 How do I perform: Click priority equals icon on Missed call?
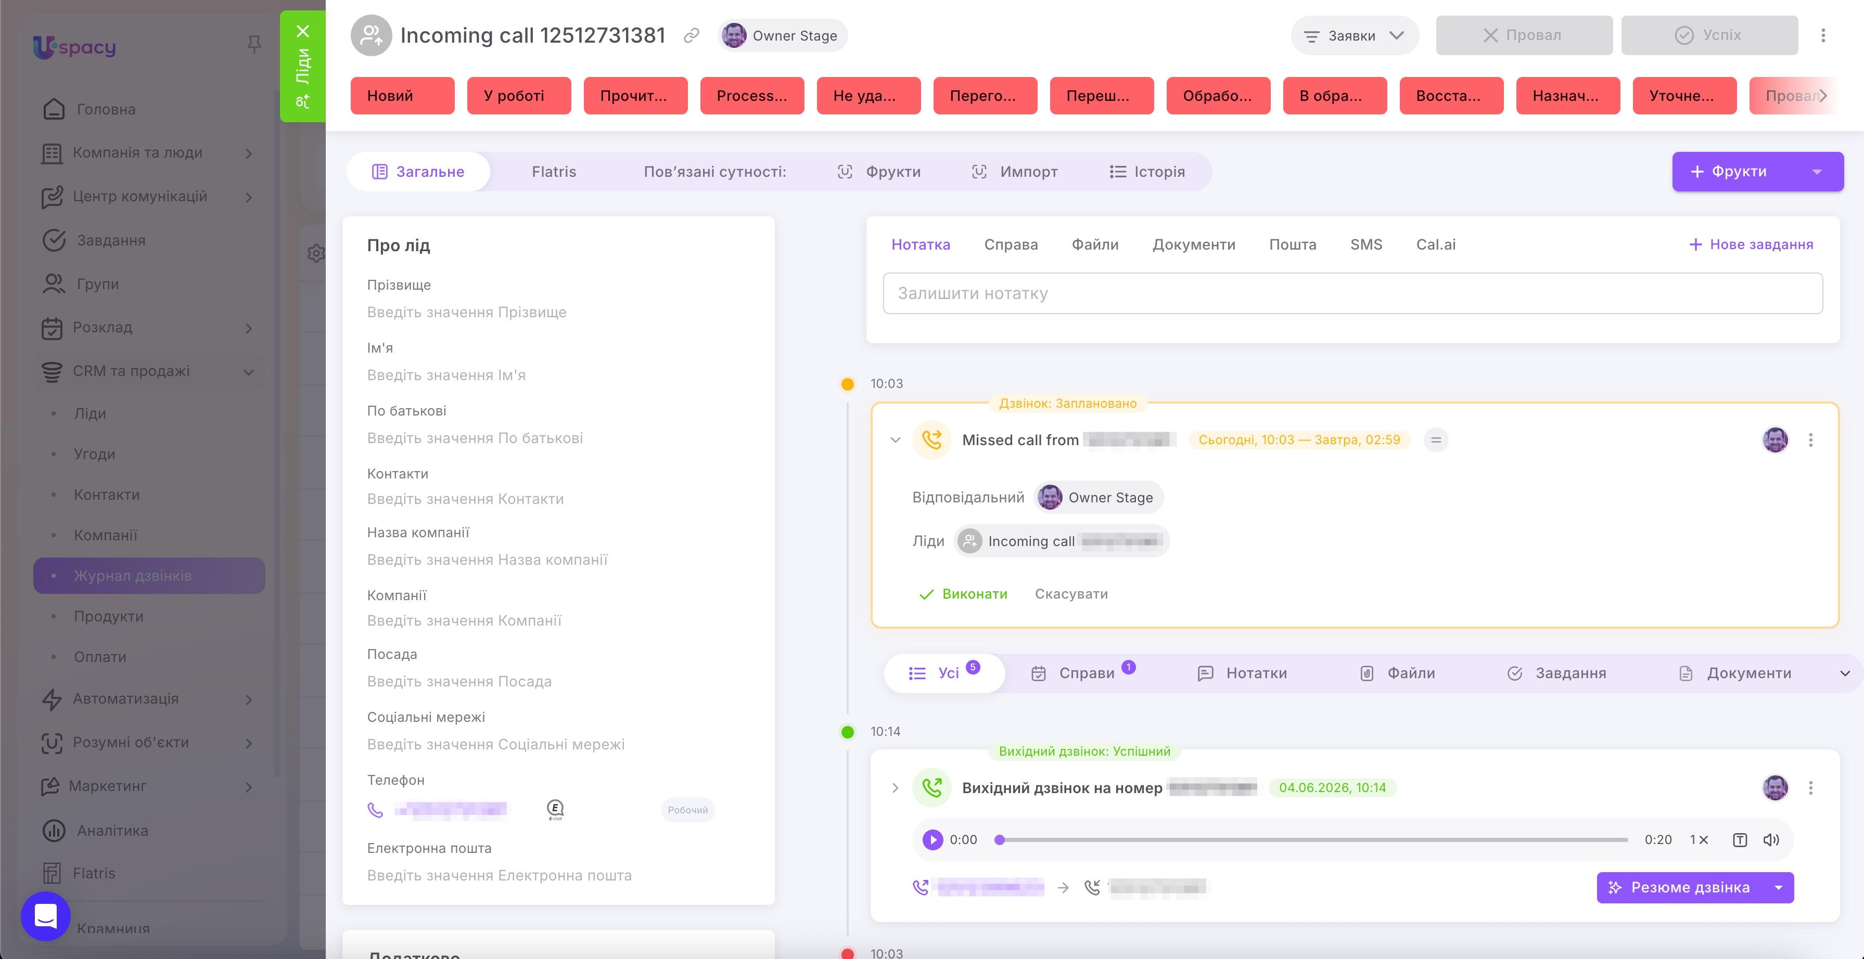click(x=1436, y=440)
